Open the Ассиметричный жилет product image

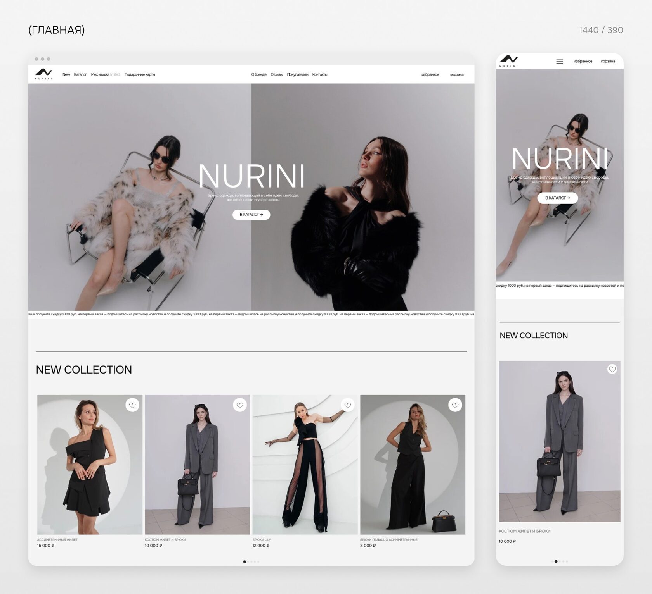[x=90, y=465]
